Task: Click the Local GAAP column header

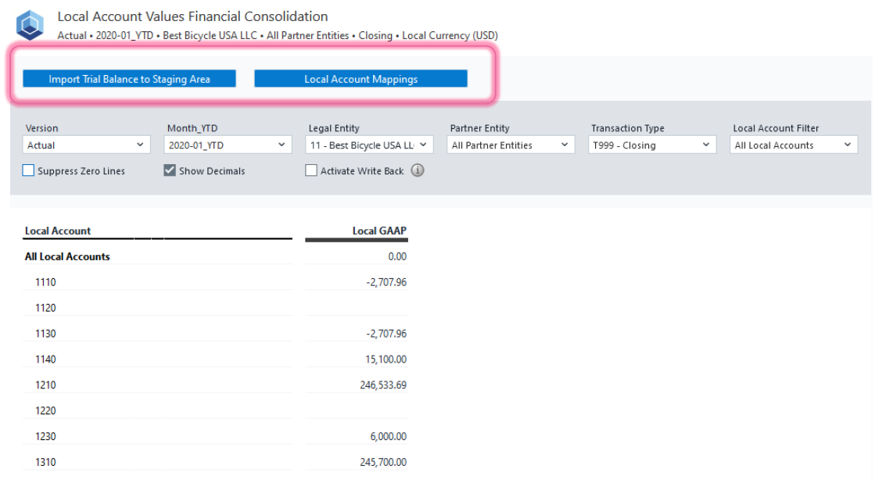Action: pyautogui.click(x=379, y=231)
